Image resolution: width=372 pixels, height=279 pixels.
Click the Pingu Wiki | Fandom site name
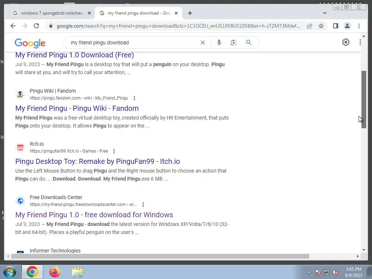click(x=53, y=91)
